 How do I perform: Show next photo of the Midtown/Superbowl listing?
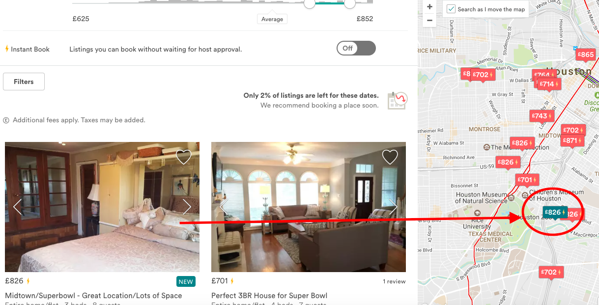click(187, 207)
